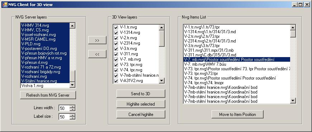
Task: Click the 3D View layers scrollbar thumb
Action: (162, 39)
